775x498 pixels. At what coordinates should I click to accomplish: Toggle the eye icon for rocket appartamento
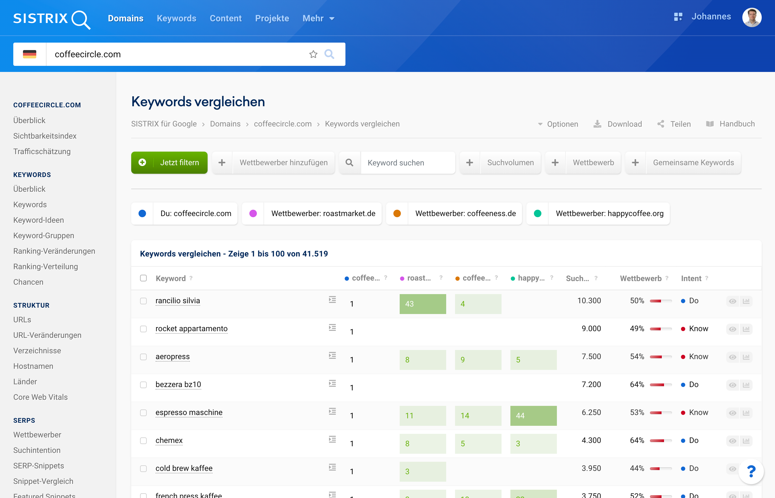(x=733, y=329)
